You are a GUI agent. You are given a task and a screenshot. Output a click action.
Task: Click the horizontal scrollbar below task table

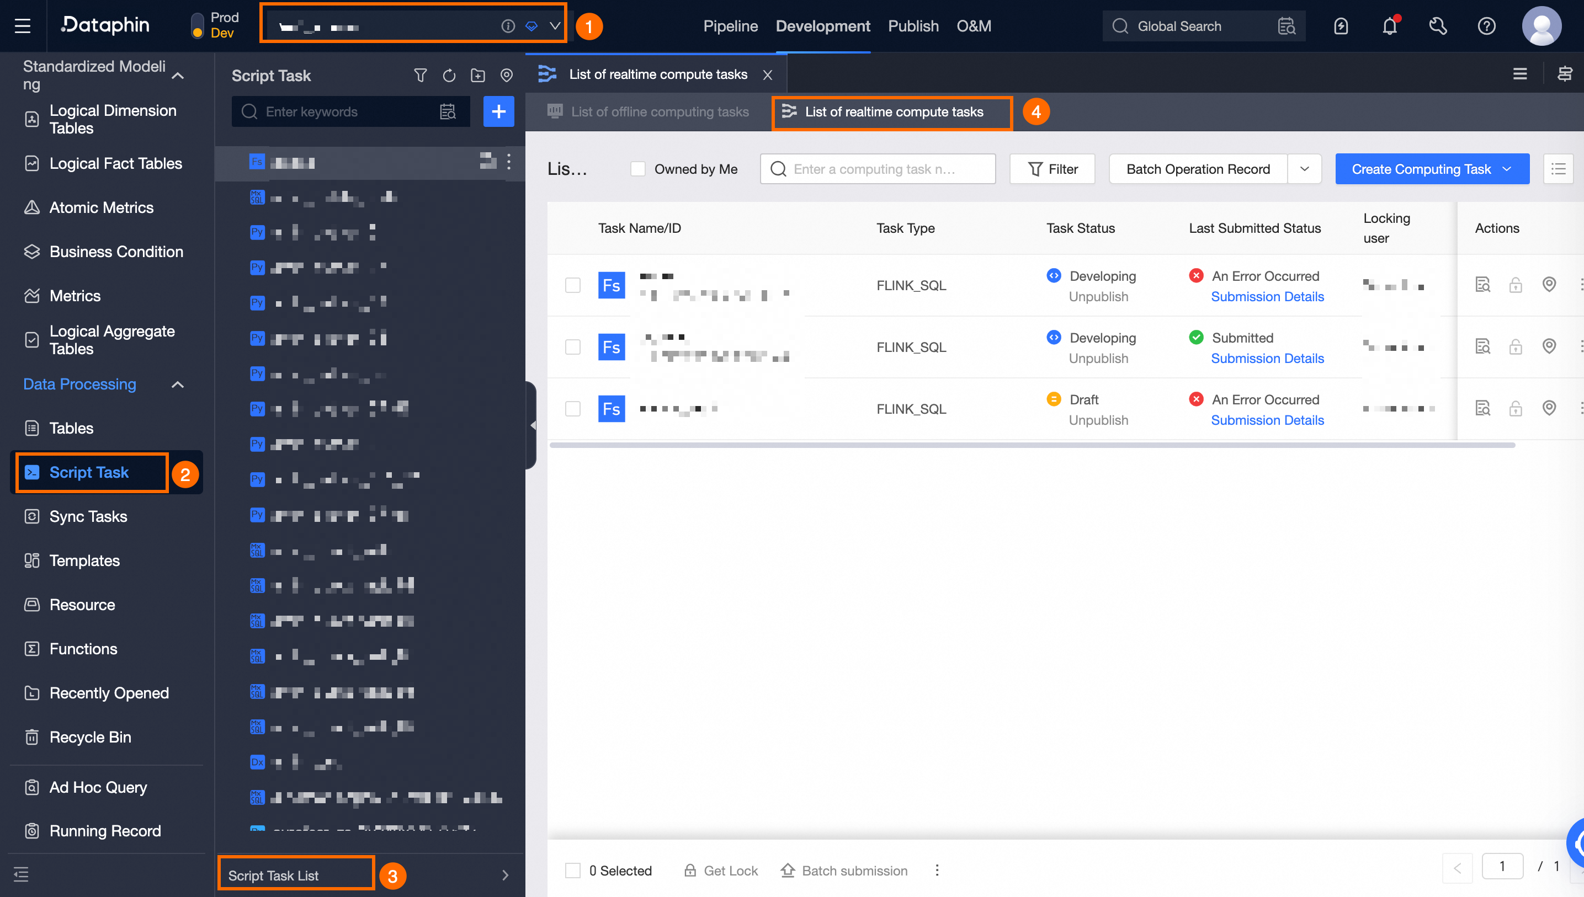(x=1032, y=445)
